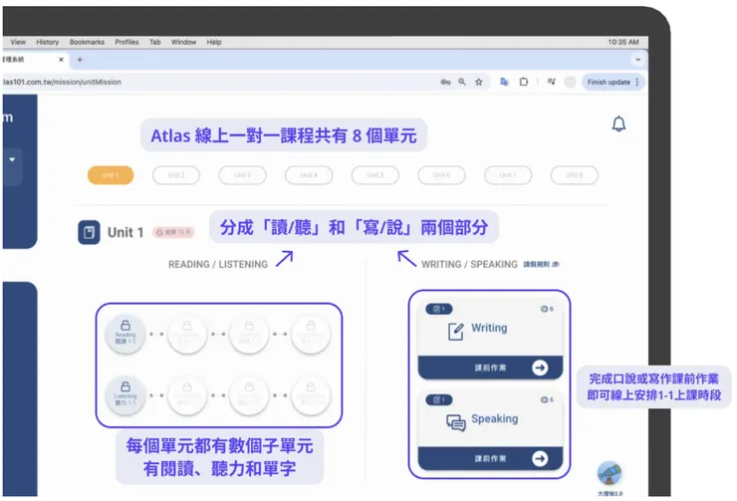This screenshot has height=501, width=737.
Task: Click the zoom magnifier in address bar
Action: point(462,82)
